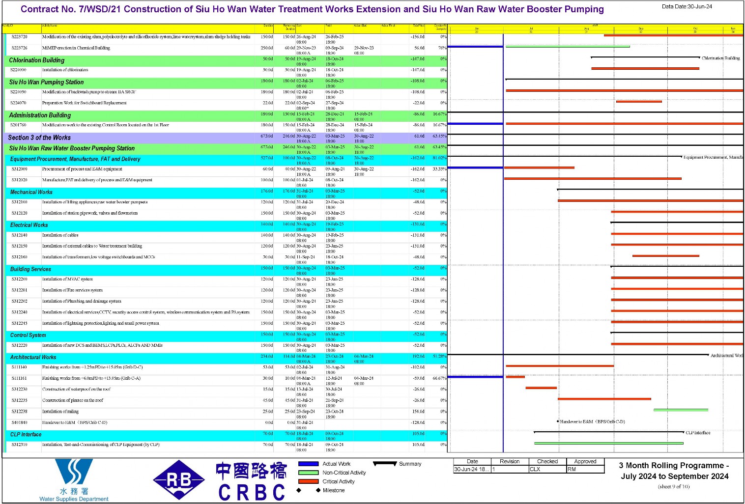Click the CRBC lettering logo
The image size is (745, 504).
tap(252, 482)
